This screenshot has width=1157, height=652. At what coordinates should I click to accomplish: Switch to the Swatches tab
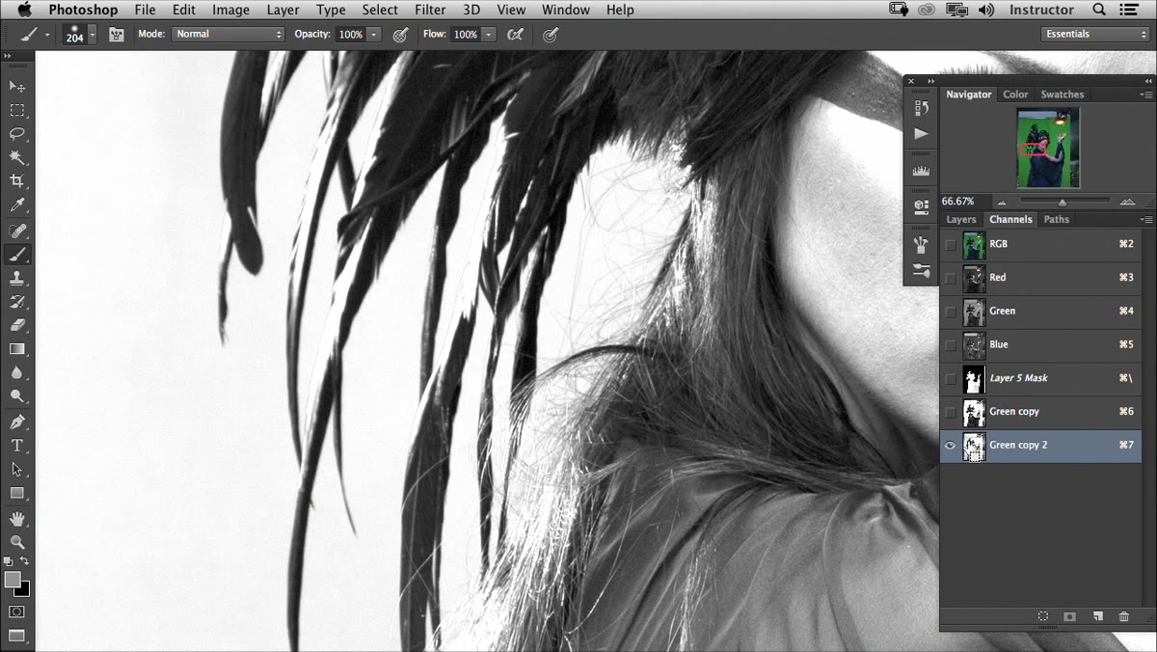click(1063, 95)
